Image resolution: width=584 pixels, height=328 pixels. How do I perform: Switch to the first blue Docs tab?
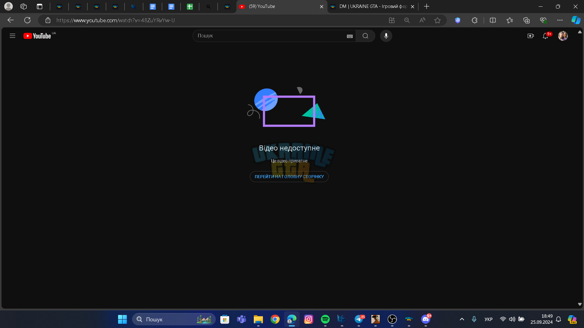tap(153, 7)
